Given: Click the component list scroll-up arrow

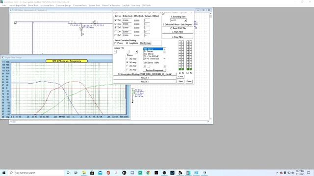Looking at the screenshot, I should click(164, 49).
